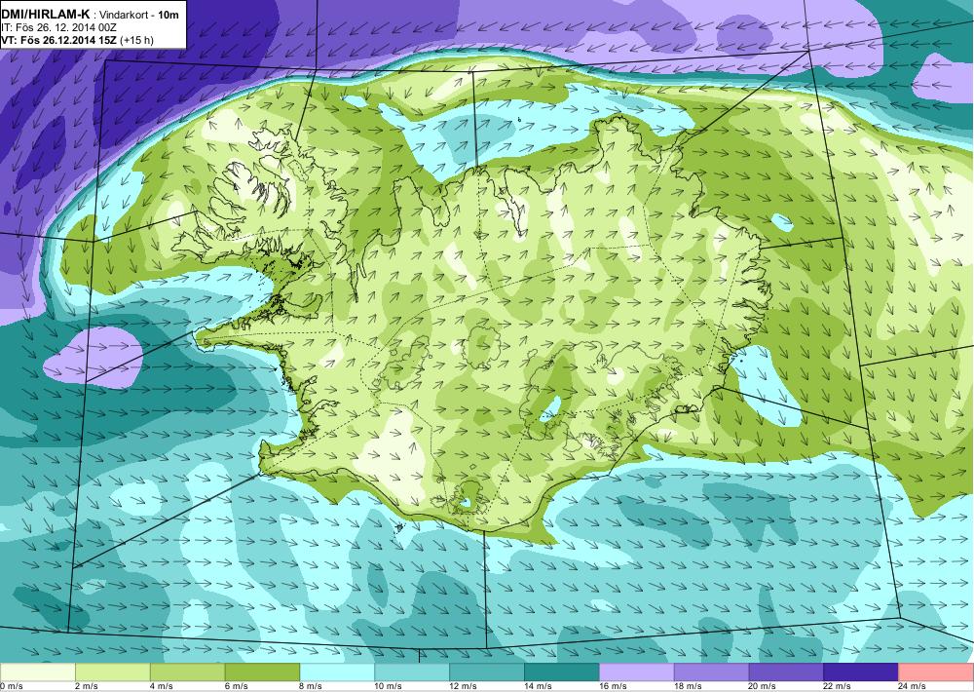Click the '8 m/s' legend label
Screen dimensions: 974x692
click(312, 686)
